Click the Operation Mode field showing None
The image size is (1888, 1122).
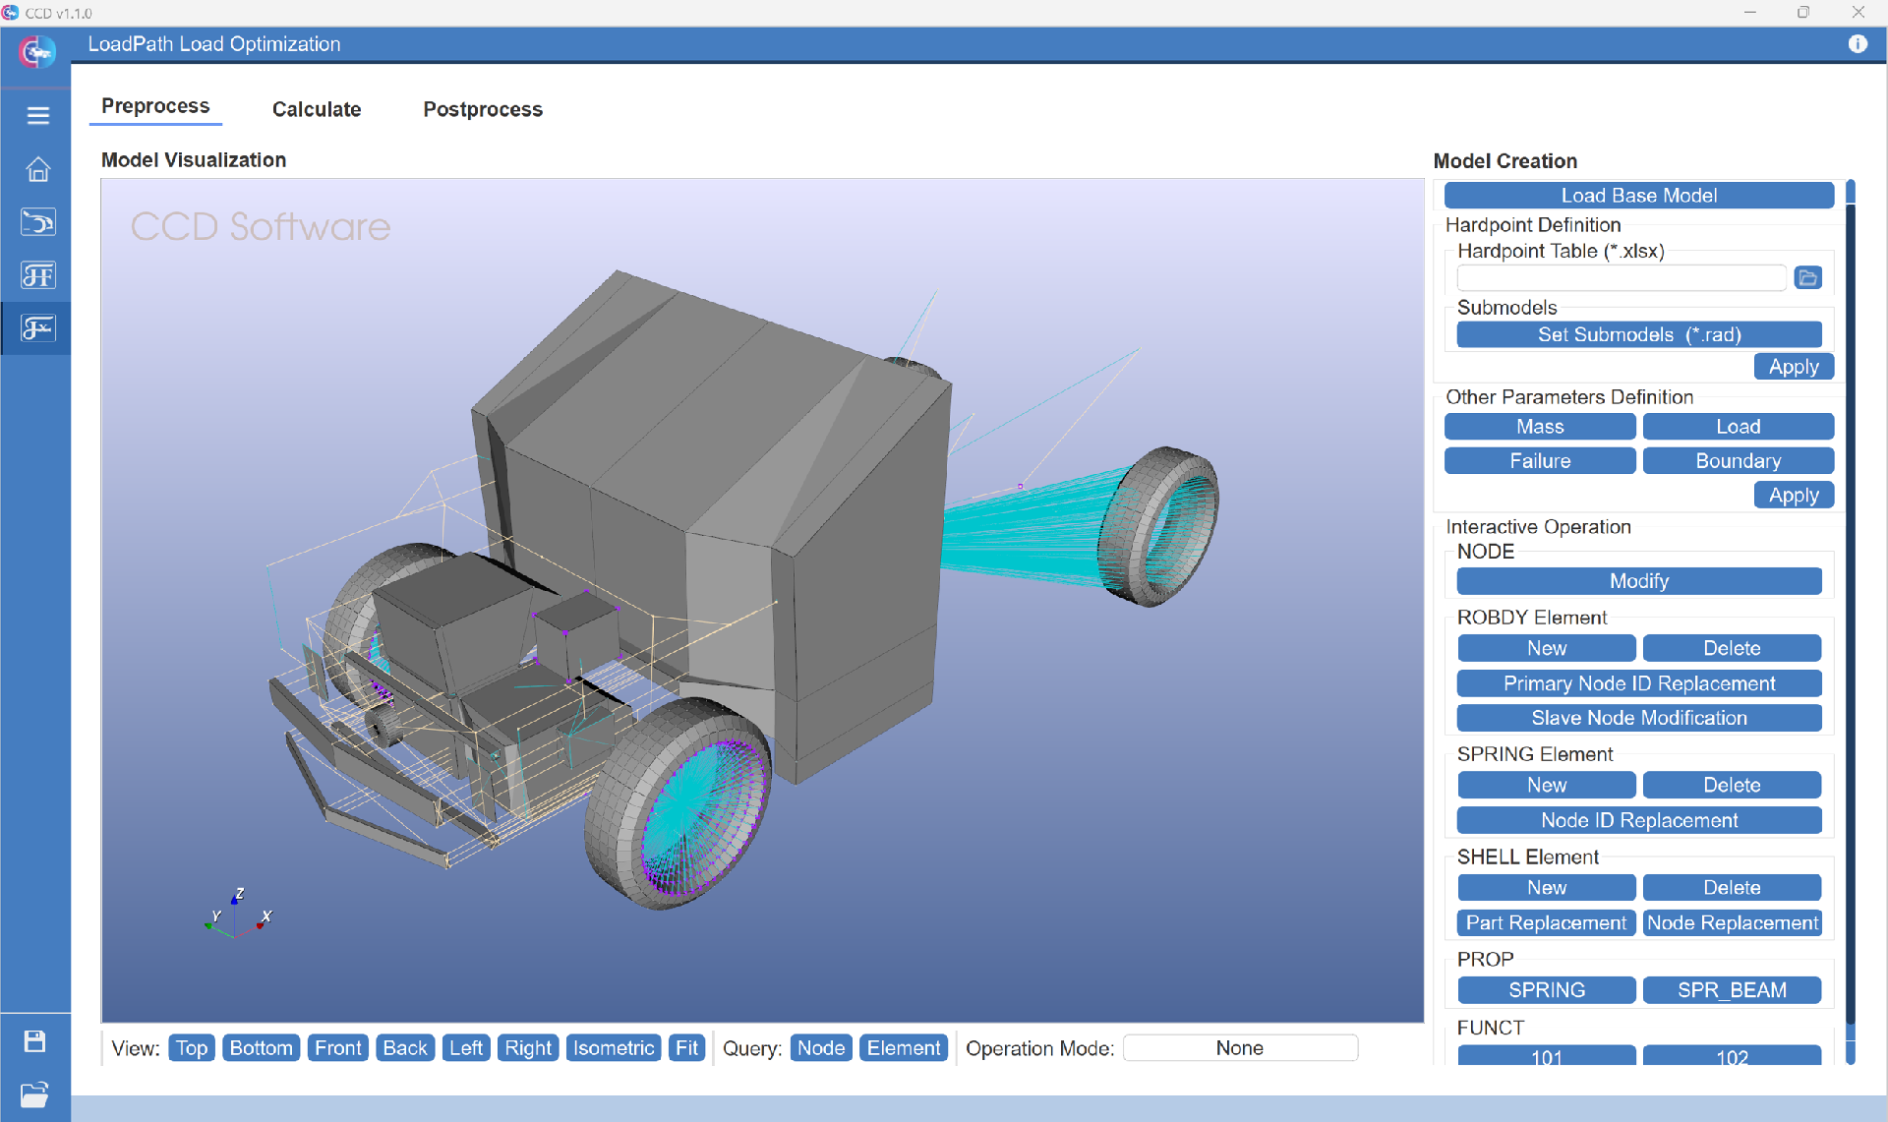[x=1239, y=1048]
